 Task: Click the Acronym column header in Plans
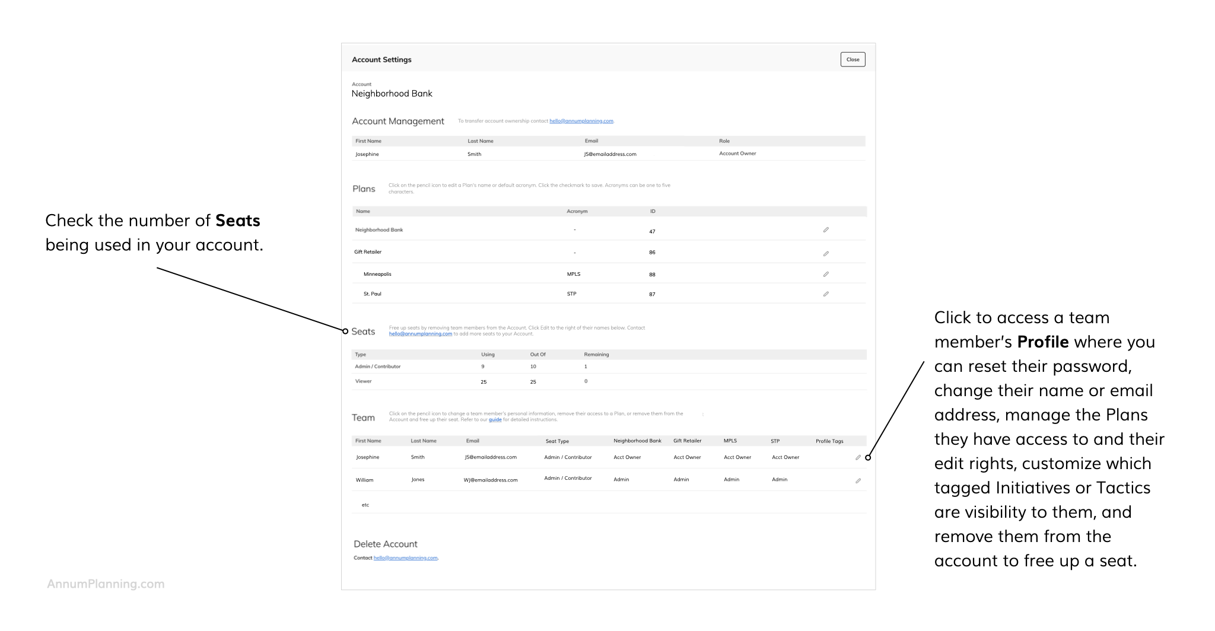[577, 212]
